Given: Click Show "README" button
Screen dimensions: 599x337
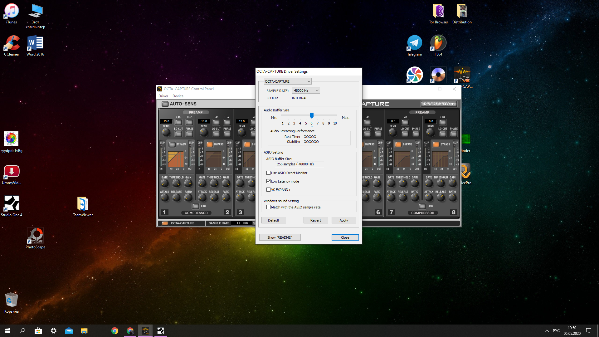Looking at the screenshot, I should click(x=280, y=237).
